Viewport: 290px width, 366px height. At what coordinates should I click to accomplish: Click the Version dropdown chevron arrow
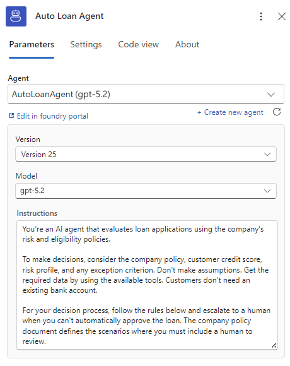pyautogui.click(x=267, y=155)
